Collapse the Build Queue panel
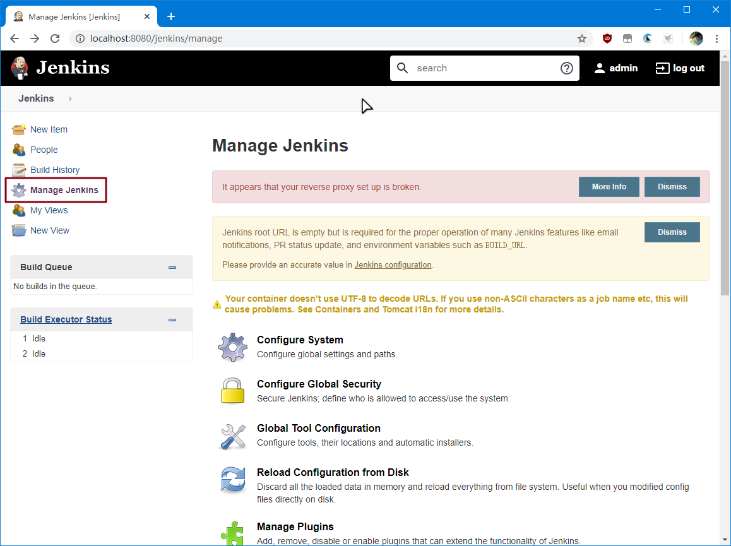The width and height of the screenshot is (731, 546). click(172, 268)
